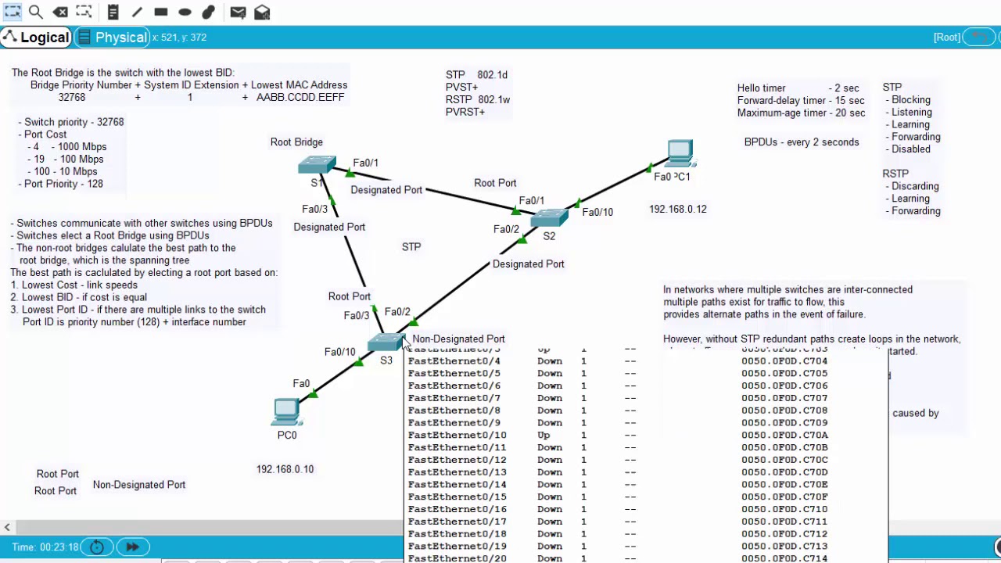This screenshot has width=1001, height=563.
Task: Add a Complex PDU open envelope
Action: click(x=262, y=12)
